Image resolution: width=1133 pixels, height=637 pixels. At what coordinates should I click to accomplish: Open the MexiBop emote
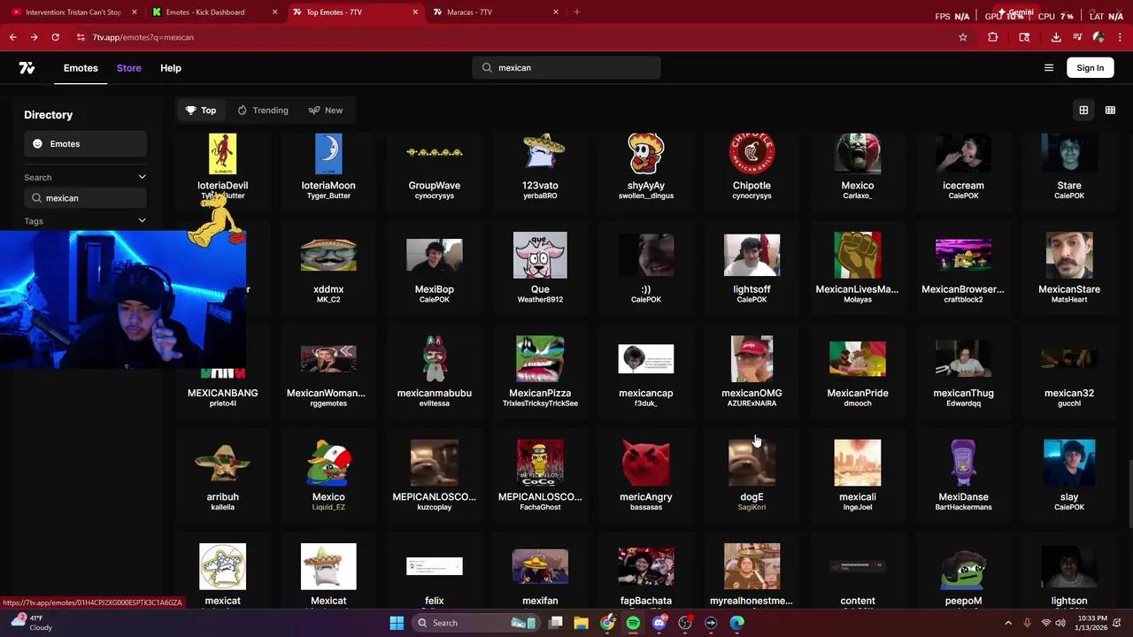(435, 269)
